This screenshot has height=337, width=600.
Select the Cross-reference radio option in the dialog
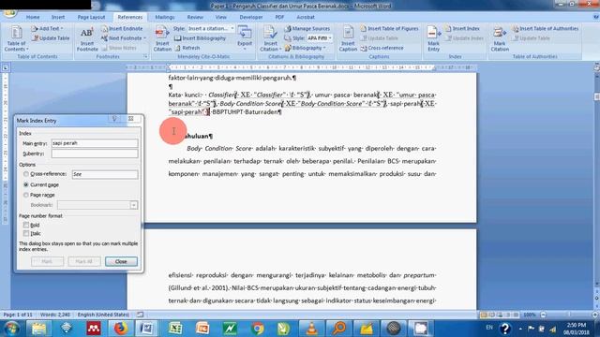click(26, 174)
